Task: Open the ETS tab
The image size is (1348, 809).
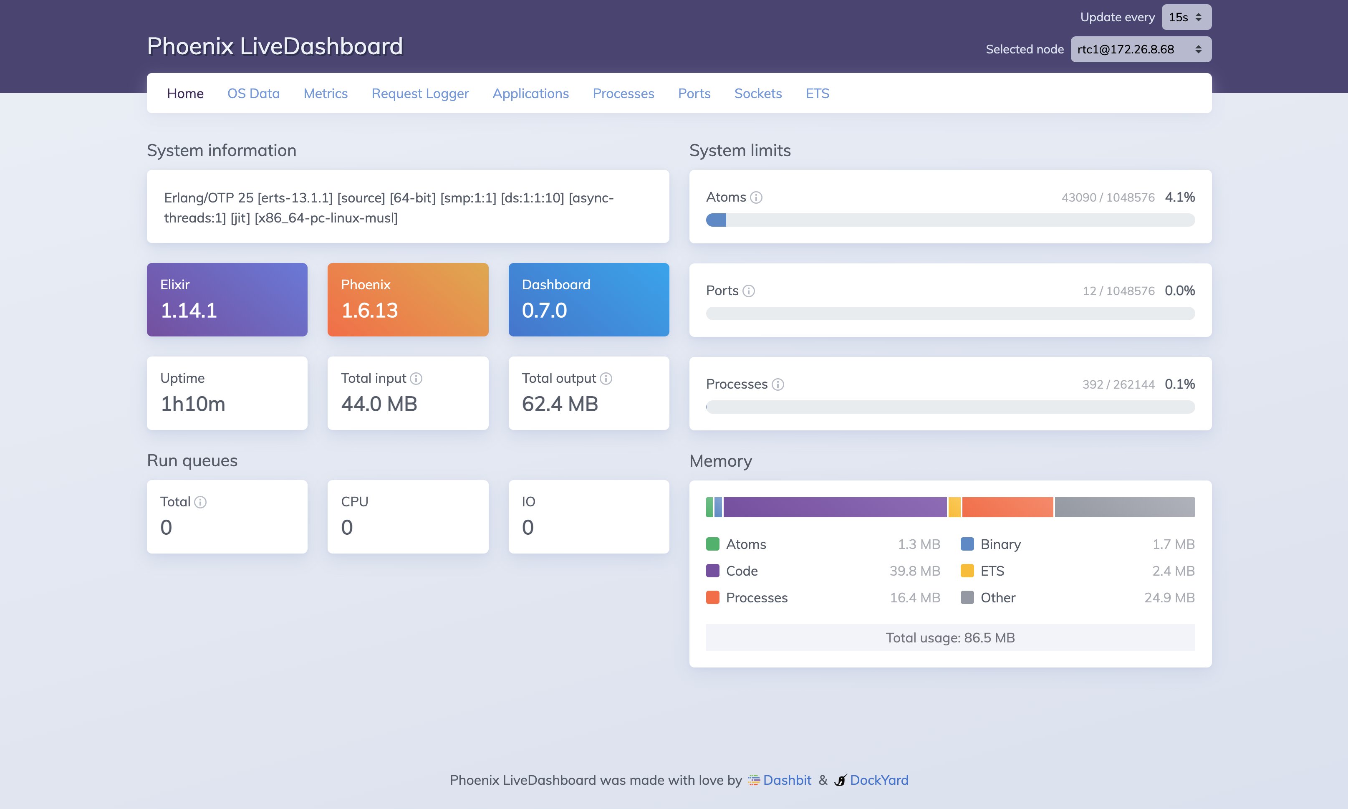Action: point(817,93)
